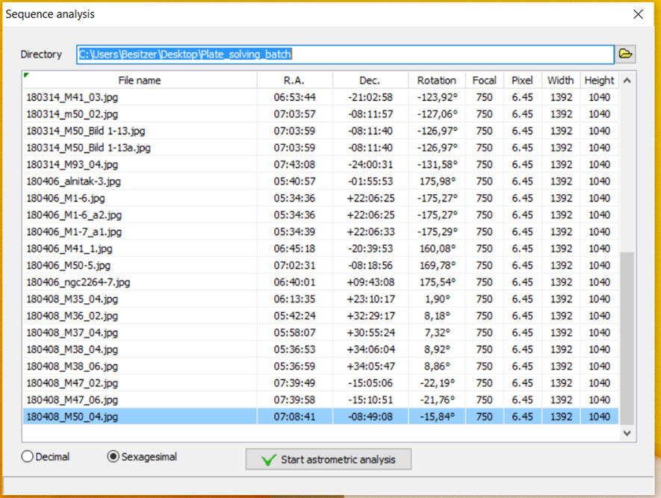Click Rotation value 160,08°
The image size is (661, 498).
(x=437, y=249)
